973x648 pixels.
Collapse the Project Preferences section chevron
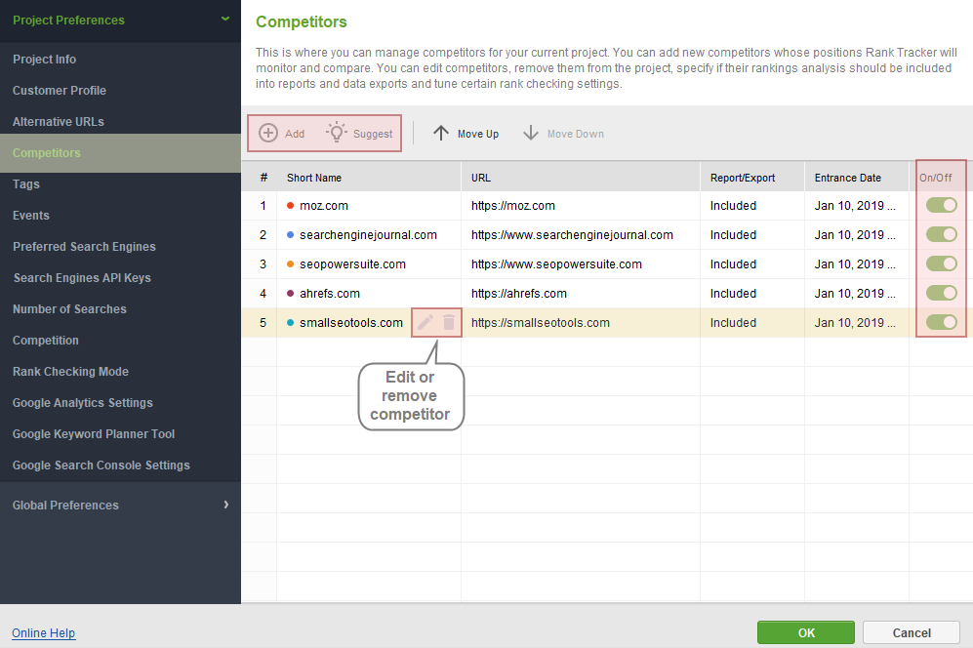[225, 20]
